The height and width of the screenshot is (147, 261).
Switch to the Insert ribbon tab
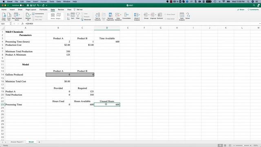tap(12, 10)
